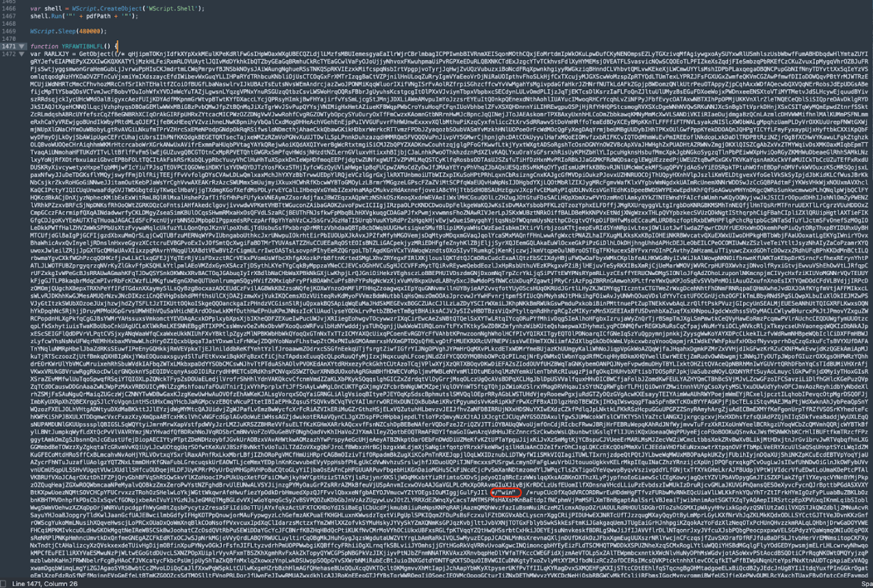Screen dimensions: 873x588
Task: Click the number 480000
Action: point(90,31)
